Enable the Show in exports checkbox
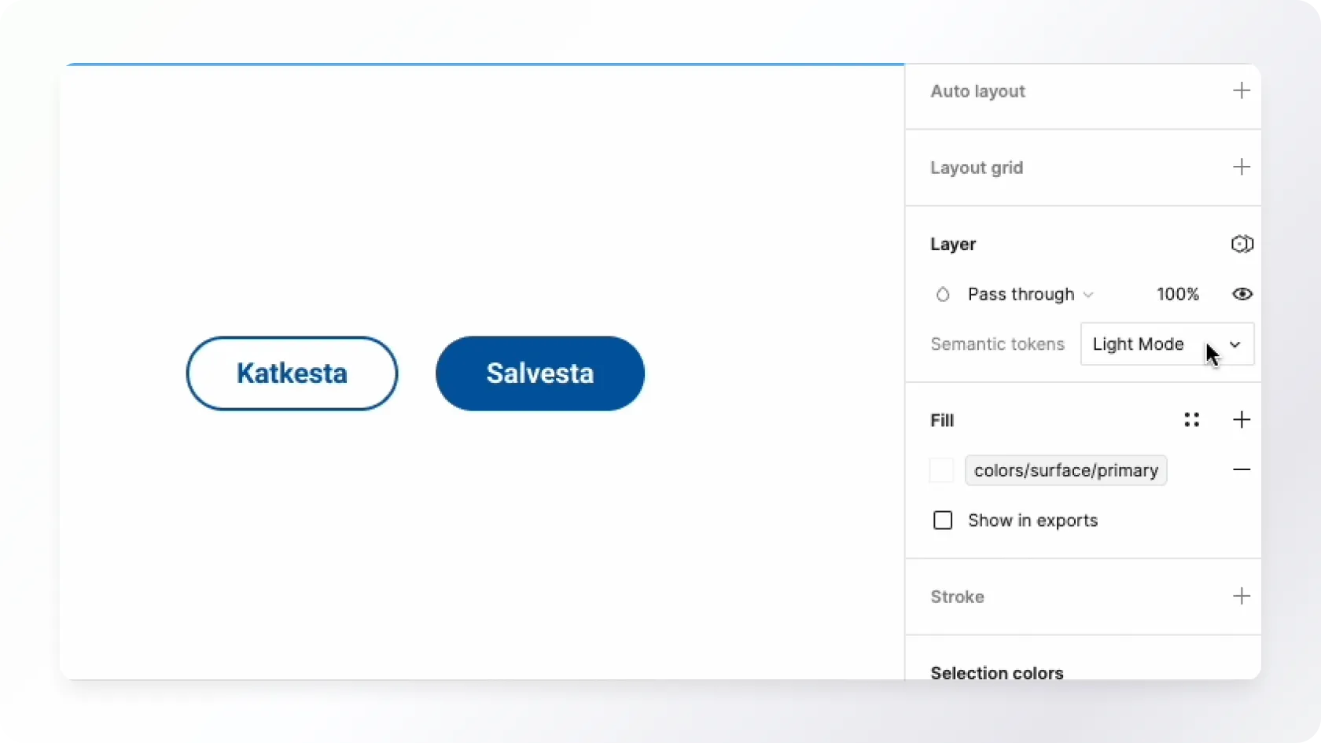 tap(943, 520)
